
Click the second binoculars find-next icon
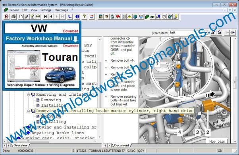[x=220, y=32]
